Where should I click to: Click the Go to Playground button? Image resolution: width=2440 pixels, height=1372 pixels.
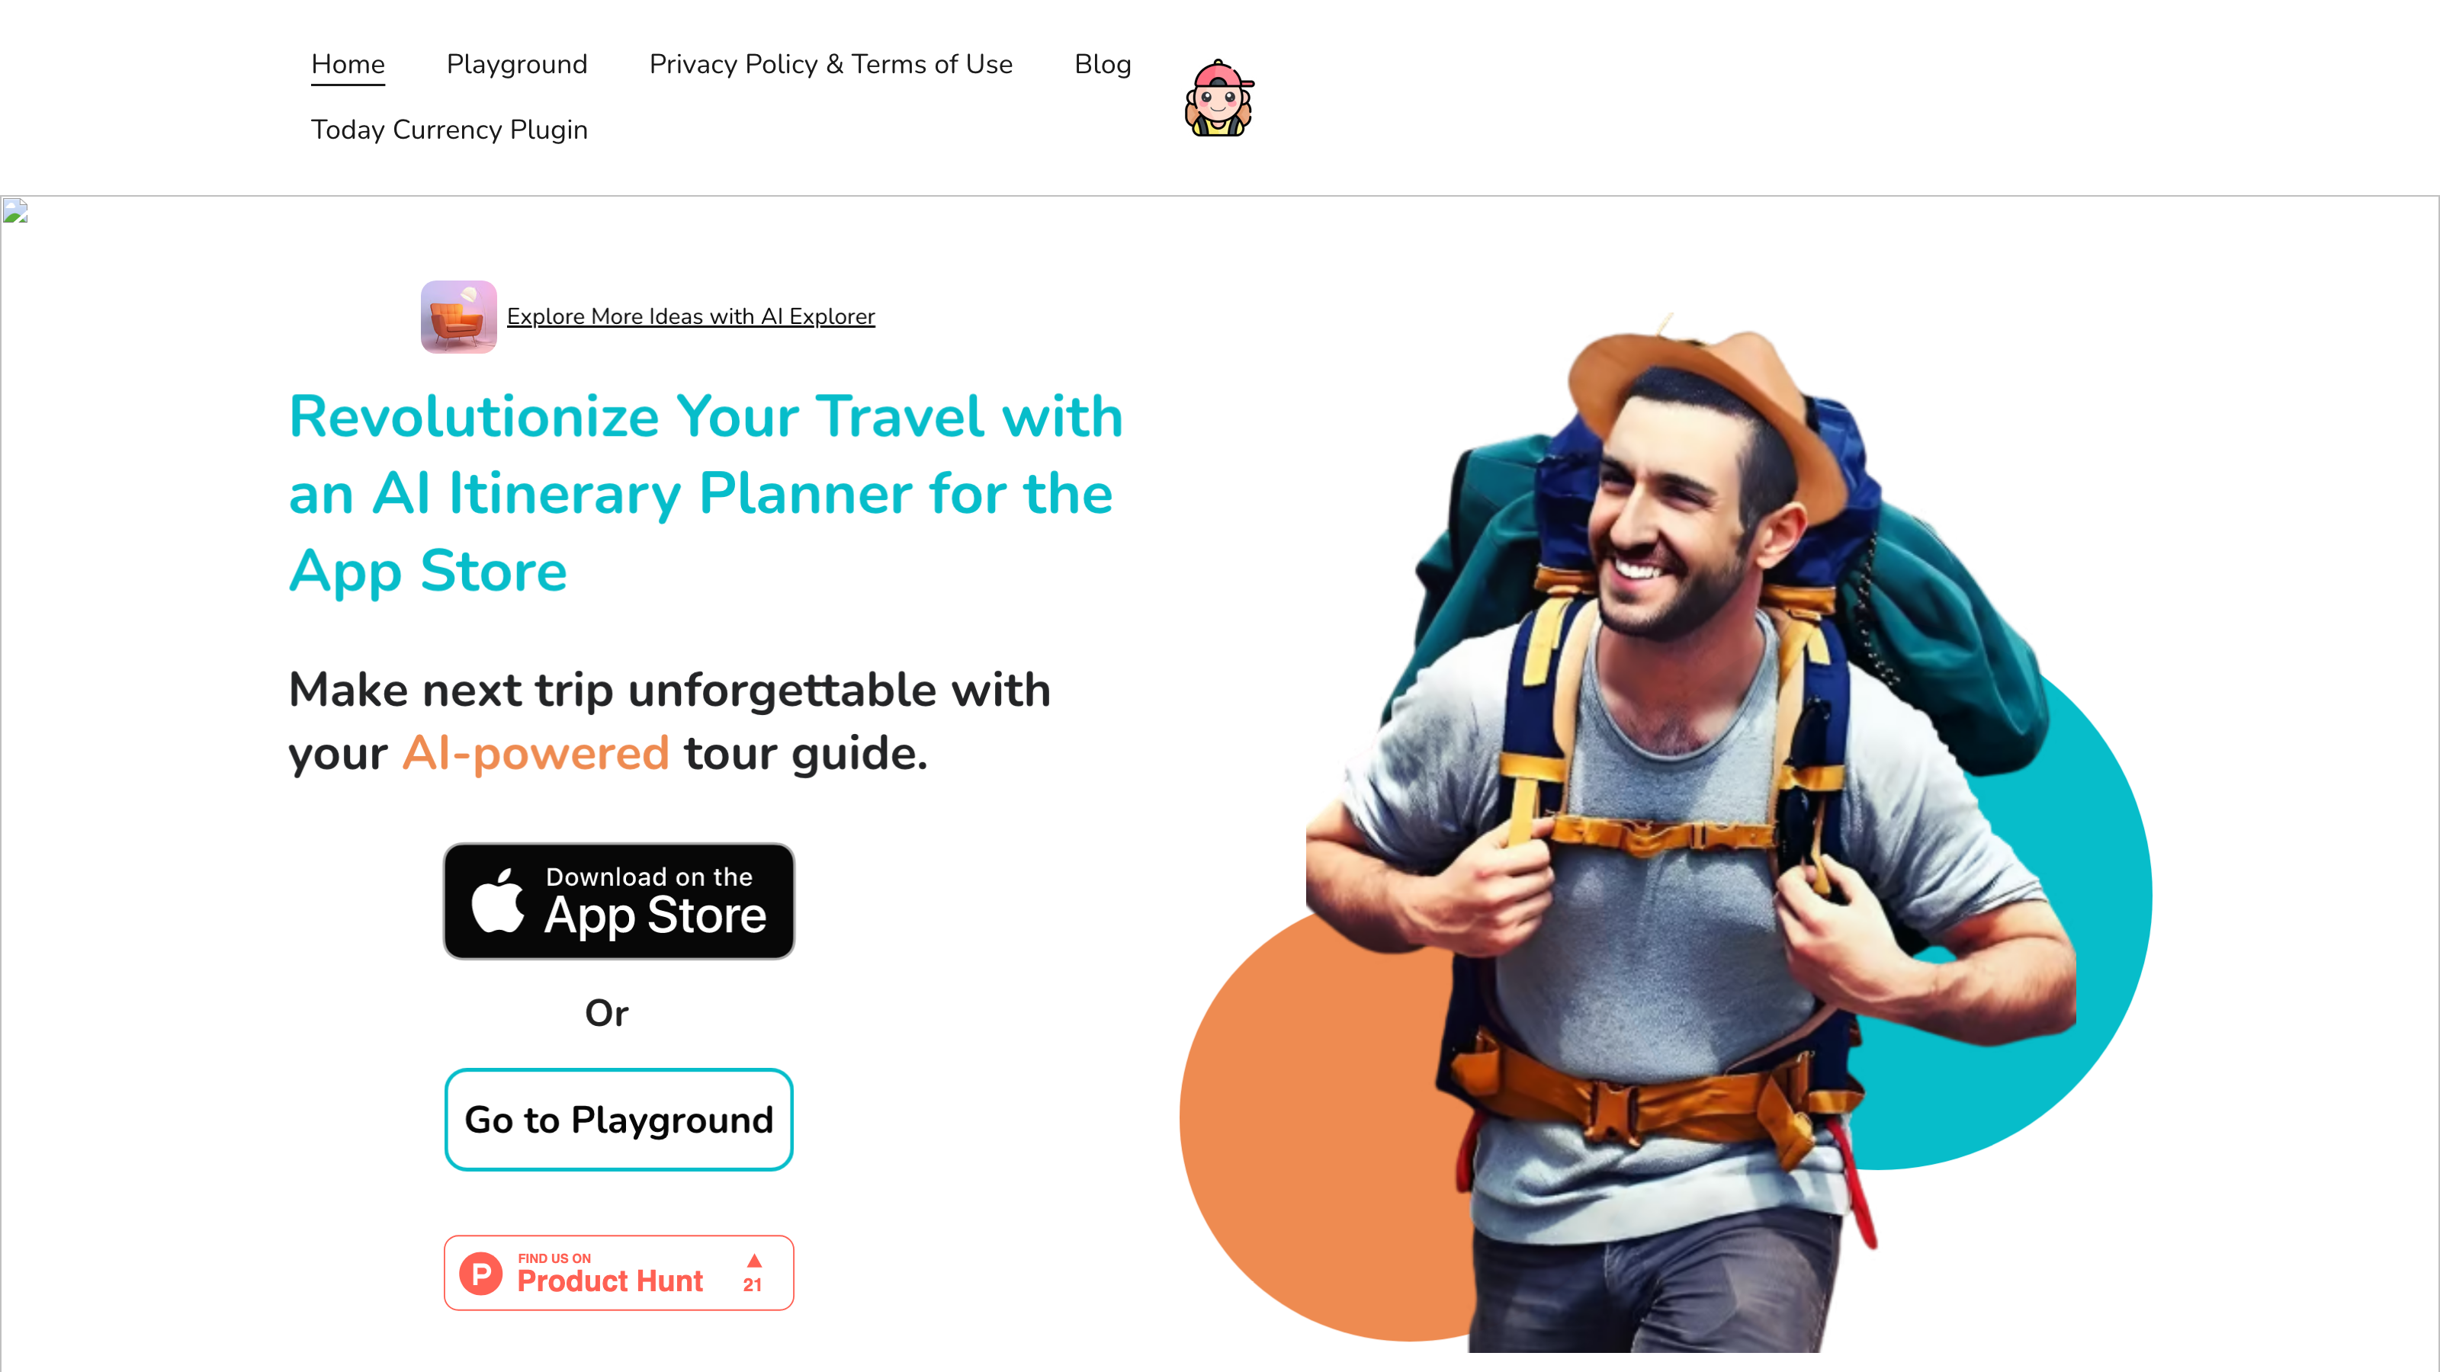(x=618, y=1119)
